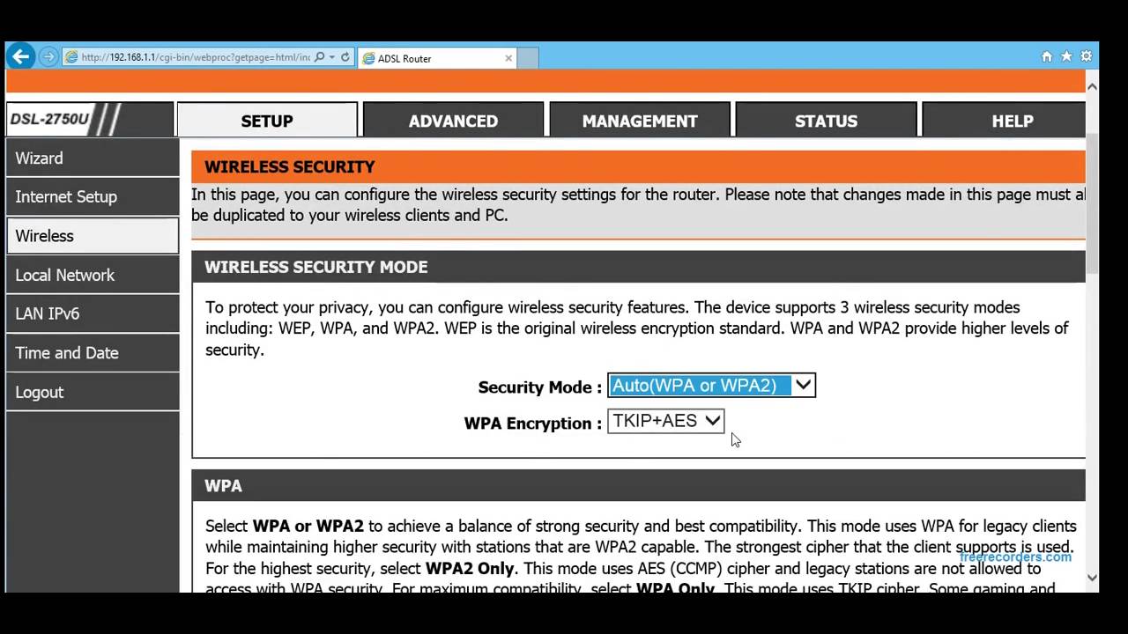The width and height of the screenshot is (1128, 634).
Task: Click the 'WPA Encryption :' label
Action: [x=533, y=424]
